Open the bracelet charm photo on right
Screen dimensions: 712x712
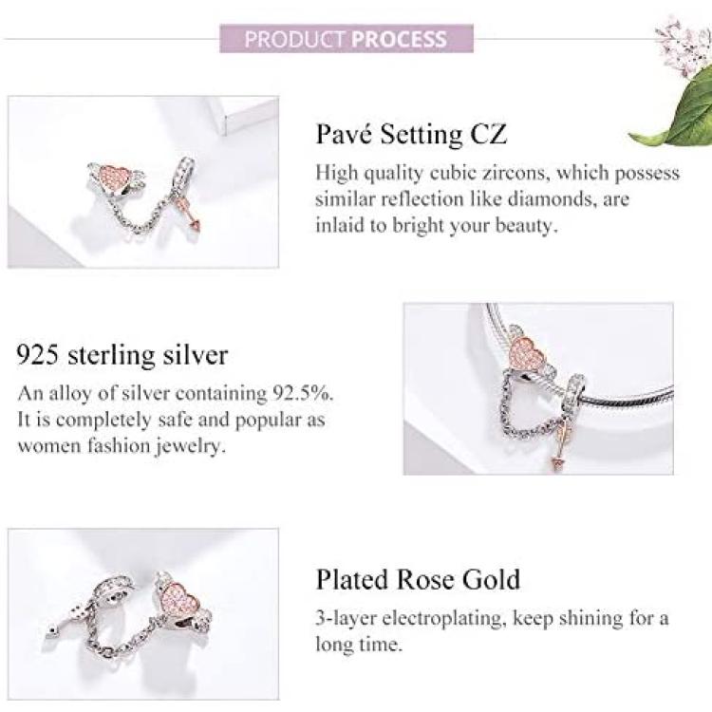pos(538,389)
